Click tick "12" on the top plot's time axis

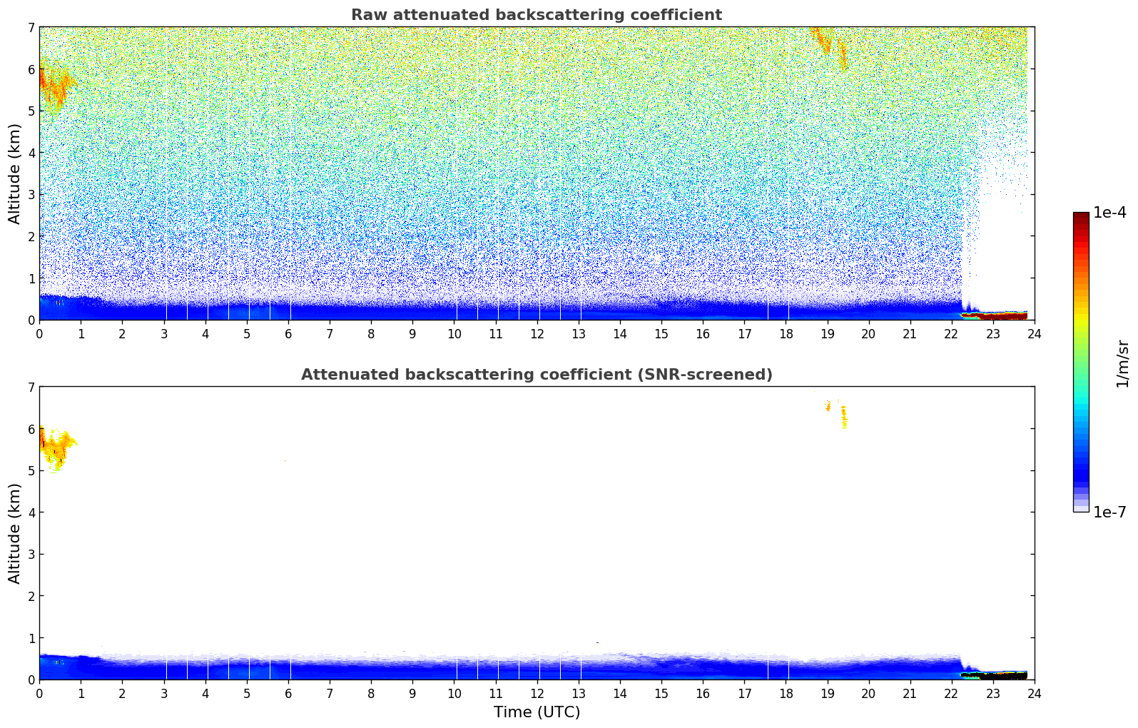pos(537,333)
